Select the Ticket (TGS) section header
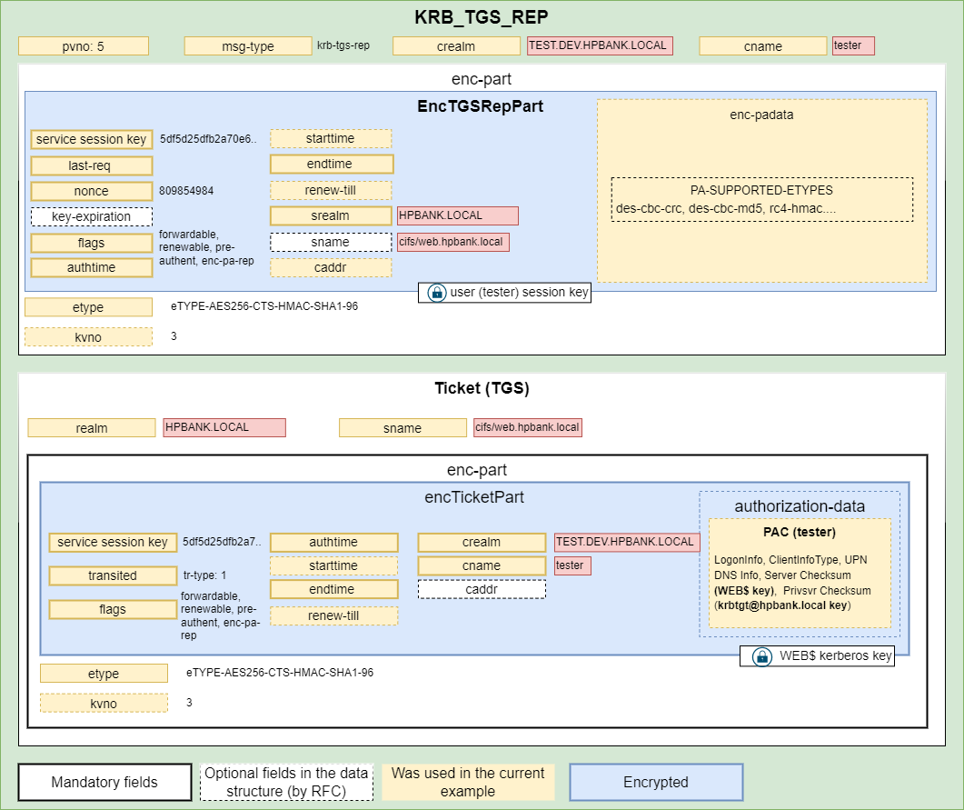This screenshot has height=810, width=964. pyautogui.click(x=481, y=387)
